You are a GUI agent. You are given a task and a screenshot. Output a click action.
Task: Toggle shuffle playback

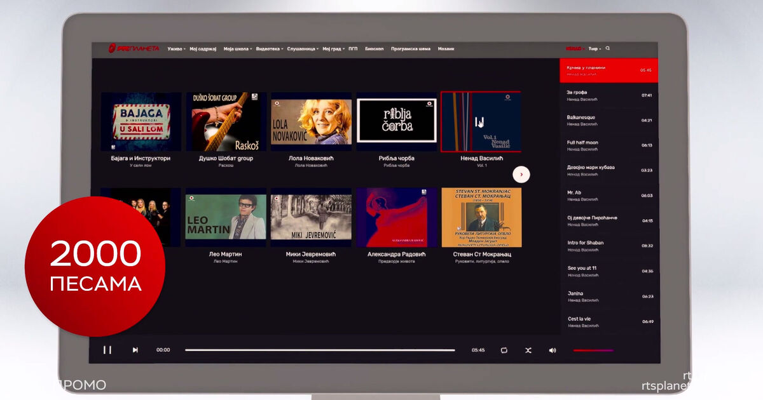(528, 350)
